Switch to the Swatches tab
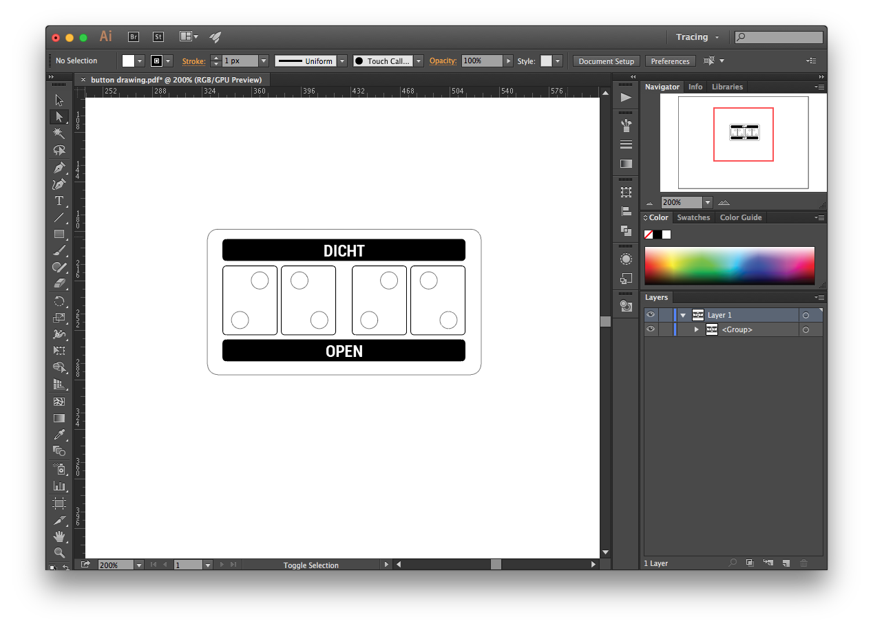 (x=693, y=217)
